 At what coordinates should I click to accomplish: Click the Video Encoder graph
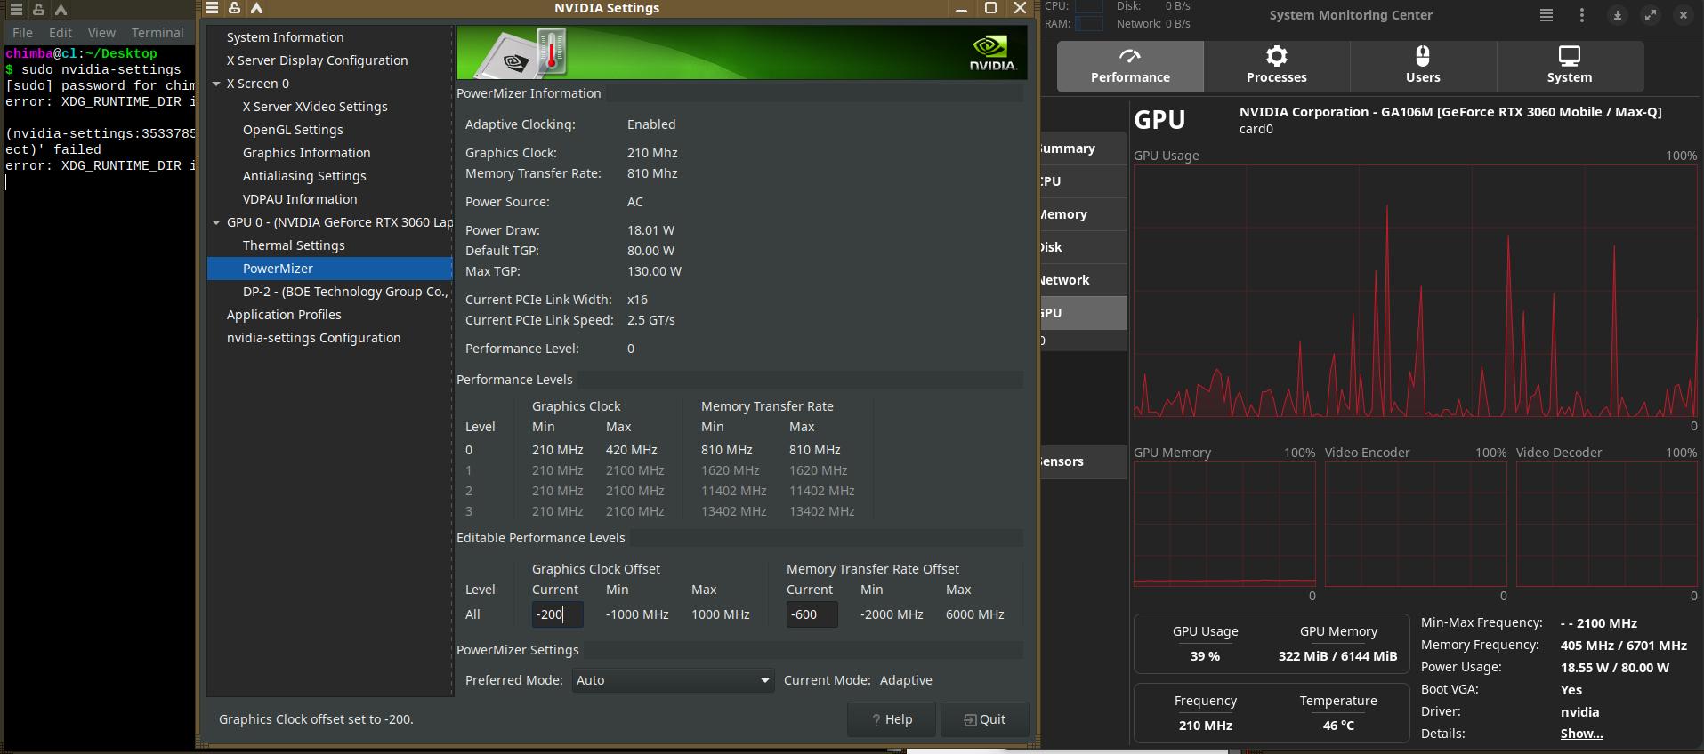pos(1416,525)
